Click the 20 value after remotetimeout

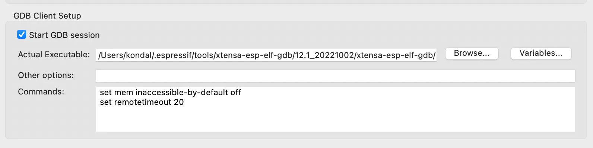(179, 102)
